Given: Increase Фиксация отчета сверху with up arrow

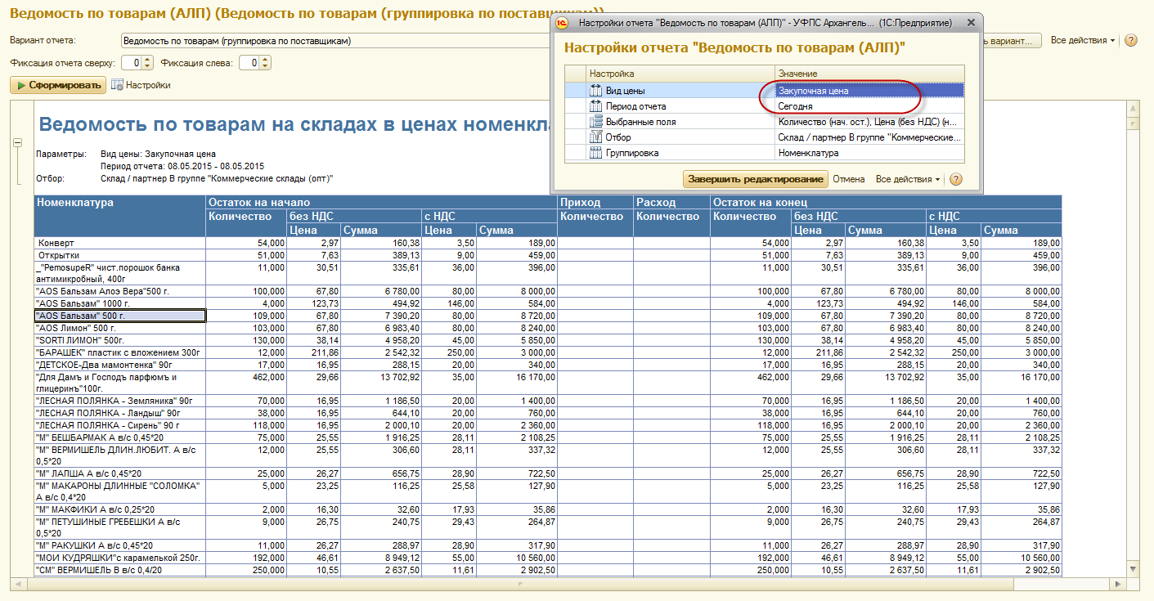Looking at the screenshot, I should tap(147, 60).
